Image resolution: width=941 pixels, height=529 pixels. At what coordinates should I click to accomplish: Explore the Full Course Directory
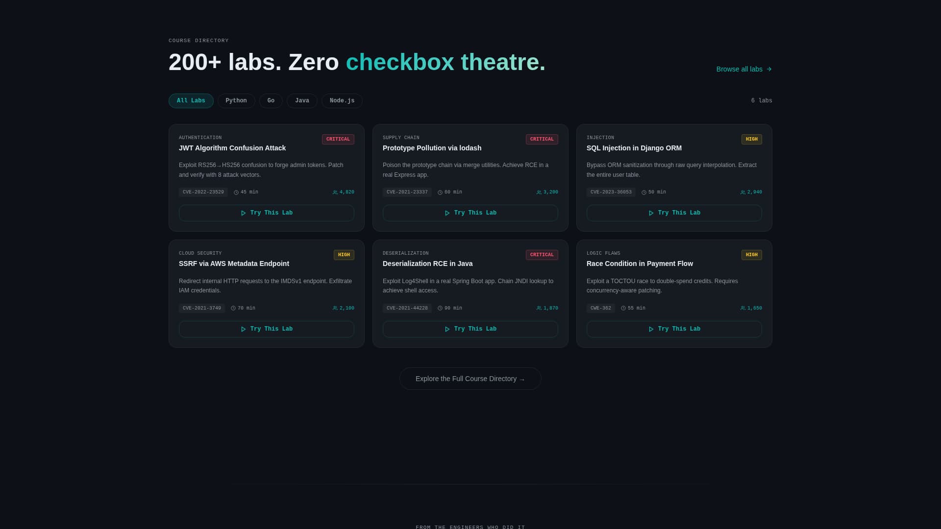(x=470, y=379)
